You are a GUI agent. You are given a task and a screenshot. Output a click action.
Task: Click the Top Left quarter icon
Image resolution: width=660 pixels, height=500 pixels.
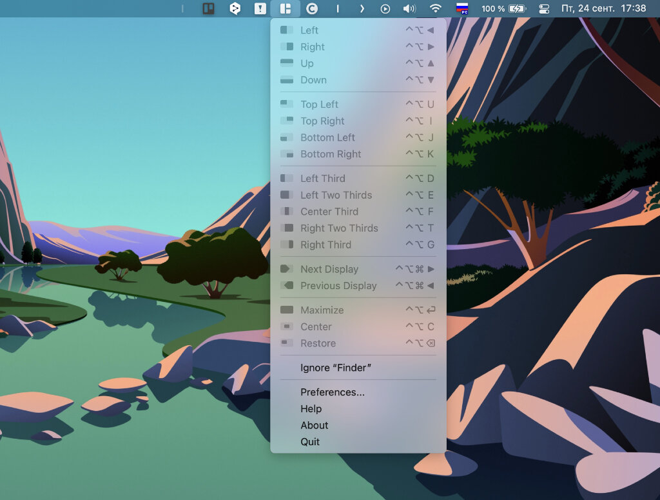pos(287,104)
